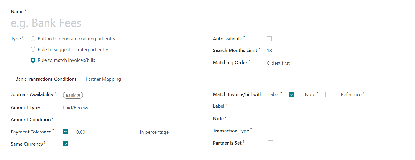415x160 pixels.
Task: Click help icon beside Payment Tolerance
Action: point(53,131)
